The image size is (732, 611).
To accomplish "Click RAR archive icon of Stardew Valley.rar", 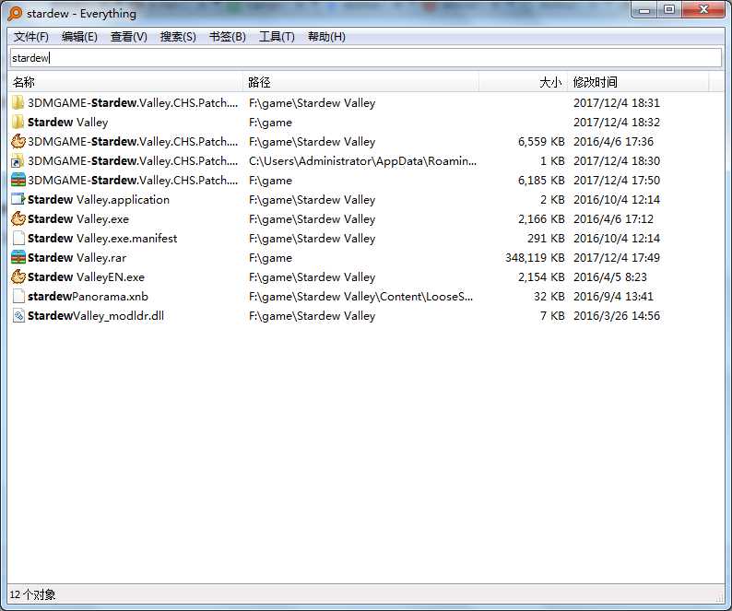I will (18, 258).
